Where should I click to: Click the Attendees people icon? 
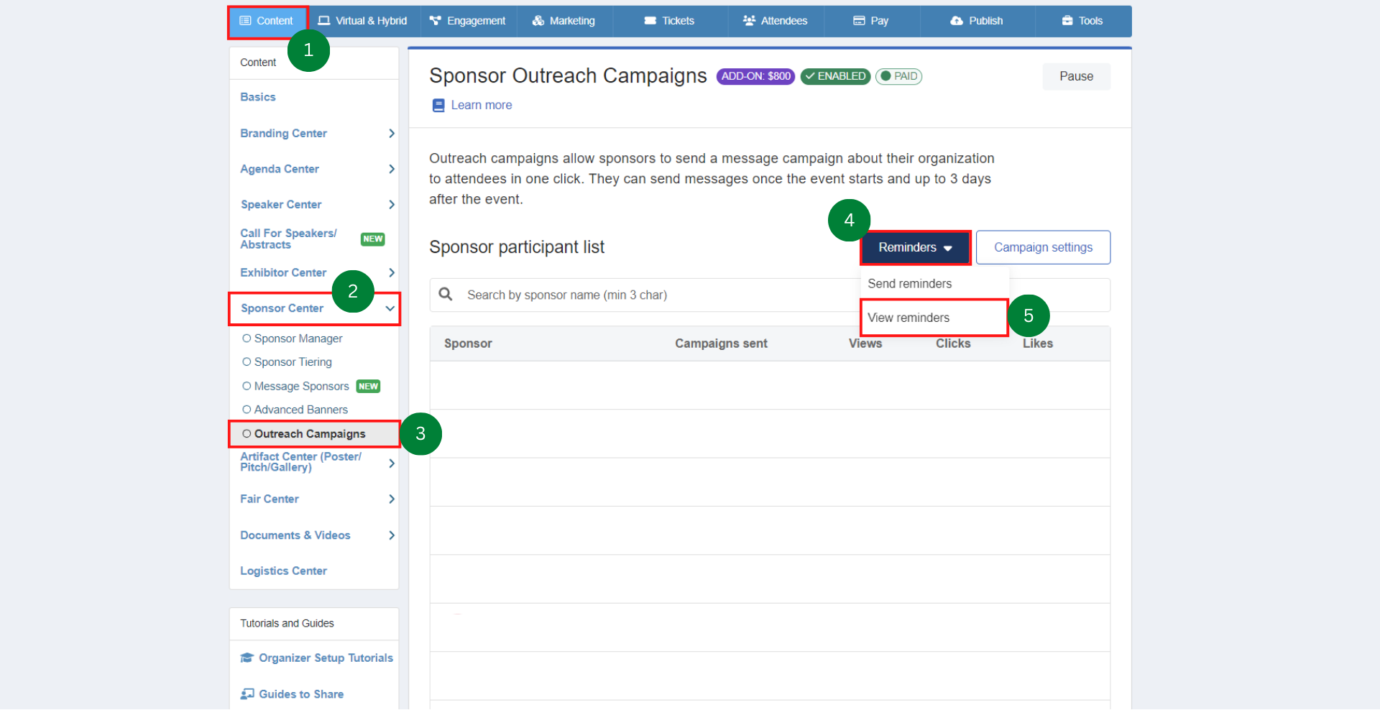point(749,21)
